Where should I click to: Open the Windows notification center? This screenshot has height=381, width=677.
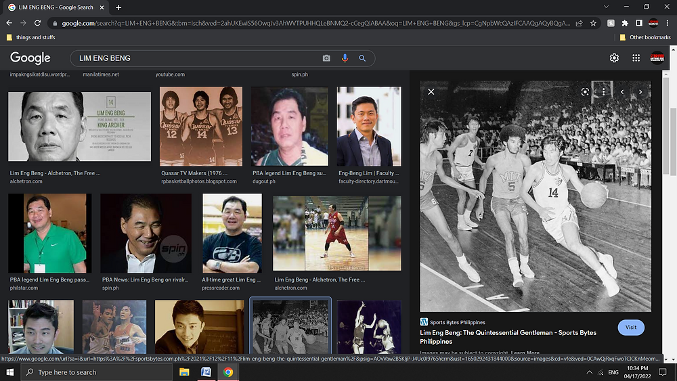click(663, 372)
